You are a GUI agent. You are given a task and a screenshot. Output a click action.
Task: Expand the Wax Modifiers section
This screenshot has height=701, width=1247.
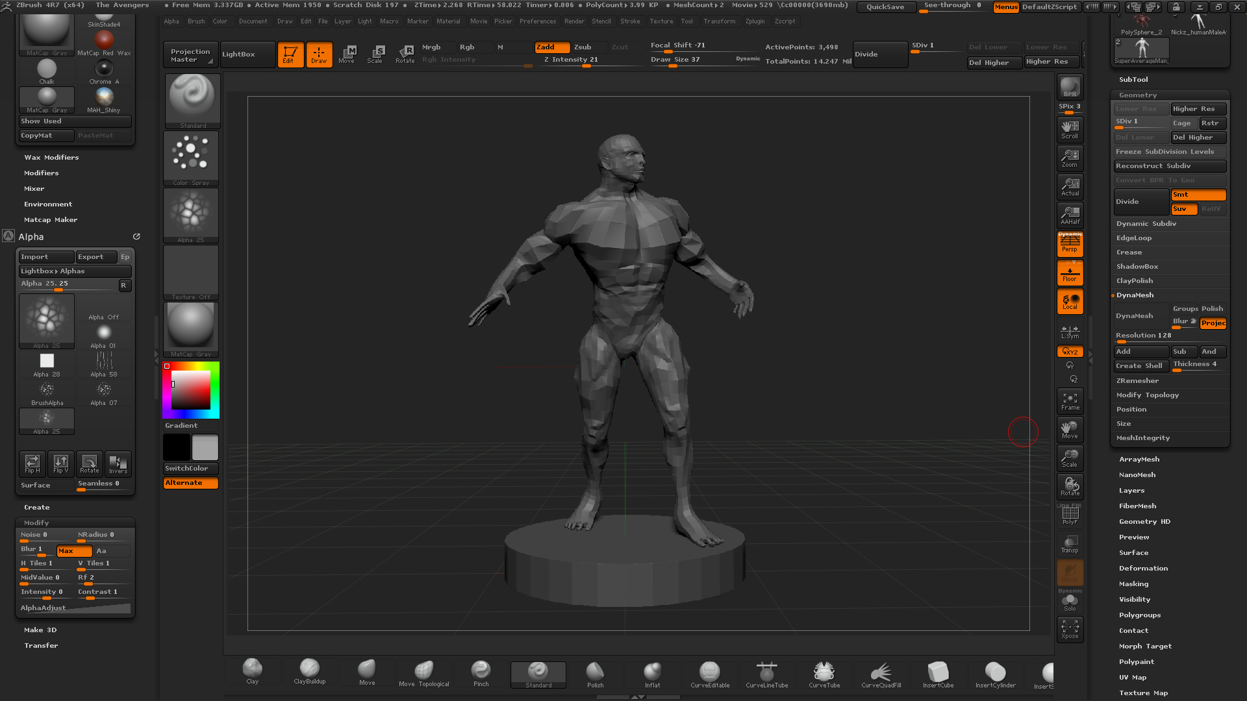click(x=51, y=158)
